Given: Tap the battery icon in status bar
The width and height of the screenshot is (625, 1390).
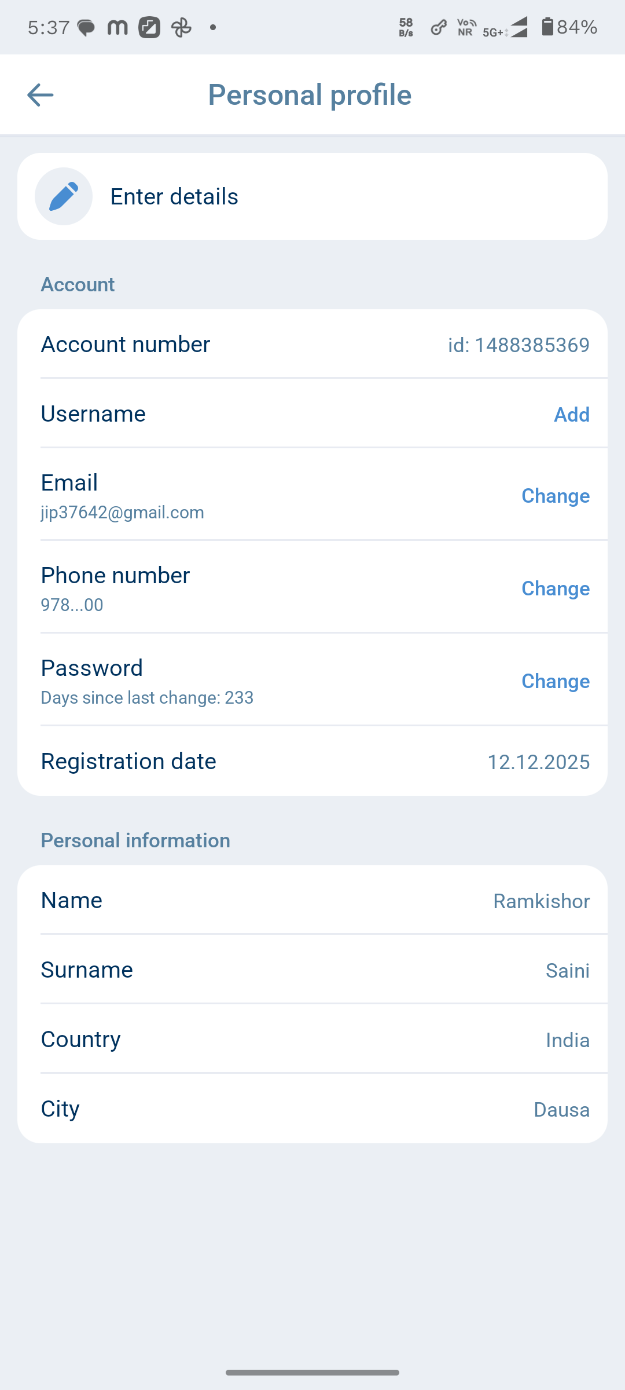Looking at the screenshot, I should tap(547, 27).
